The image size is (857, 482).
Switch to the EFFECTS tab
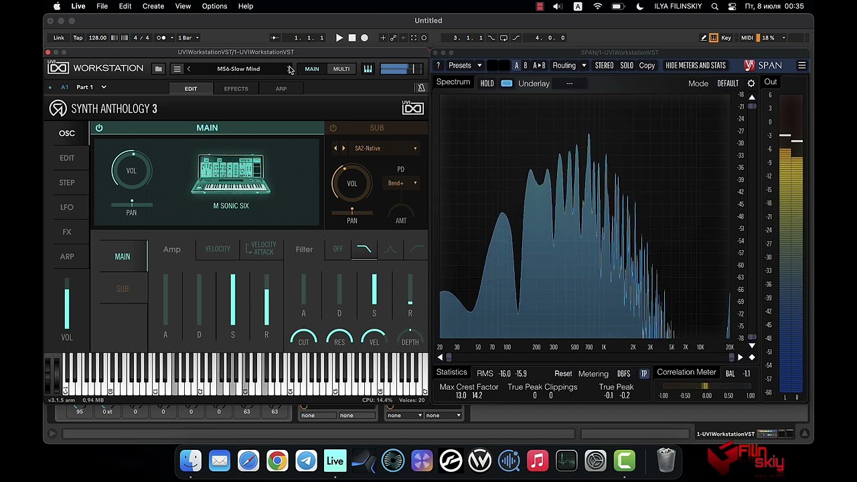coord(236,88)
